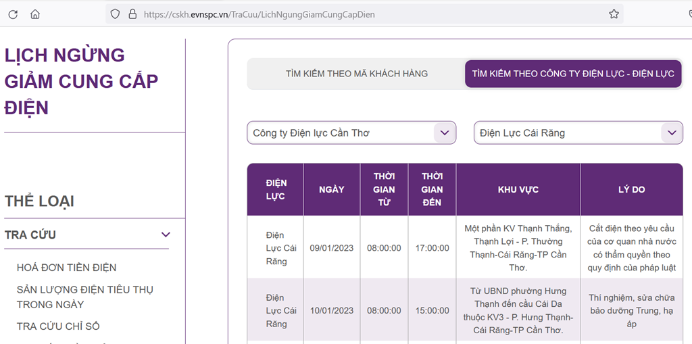The height and width of the screenshot is (344, 692).
Task: Bookmark this page with star icon
Action: point(614,14)
